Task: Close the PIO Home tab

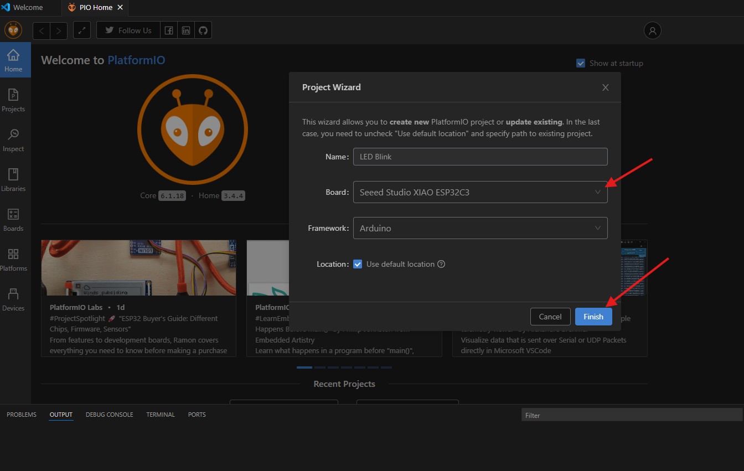Action: [x=120, y=8]
